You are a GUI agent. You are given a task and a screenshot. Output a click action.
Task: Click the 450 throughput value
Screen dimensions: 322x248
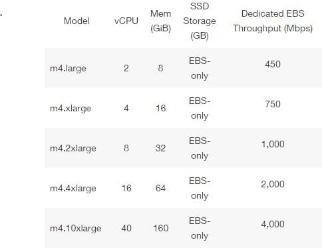pos(273,64)
